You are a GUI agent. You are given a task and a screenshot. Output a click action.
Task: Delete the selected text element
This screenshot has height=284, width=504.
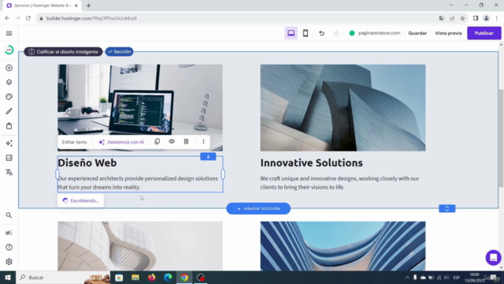(186, 142)
